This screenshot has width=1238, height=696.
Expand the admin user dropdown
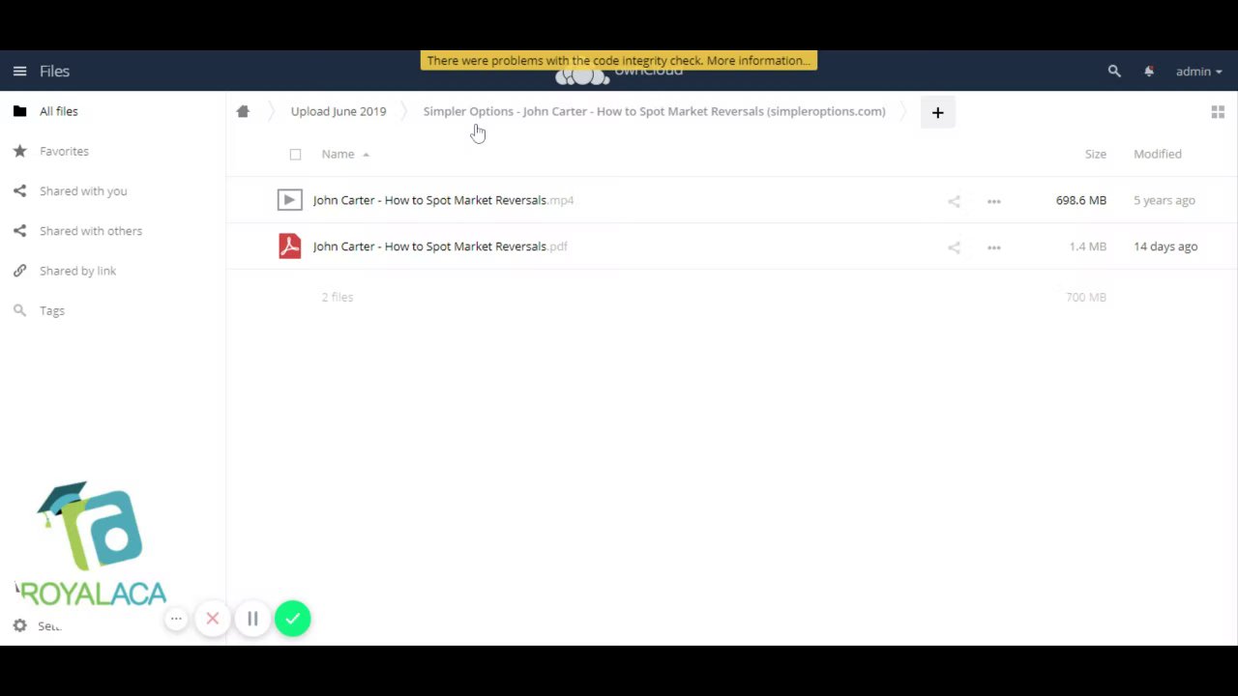click(x=1198, y=71)
